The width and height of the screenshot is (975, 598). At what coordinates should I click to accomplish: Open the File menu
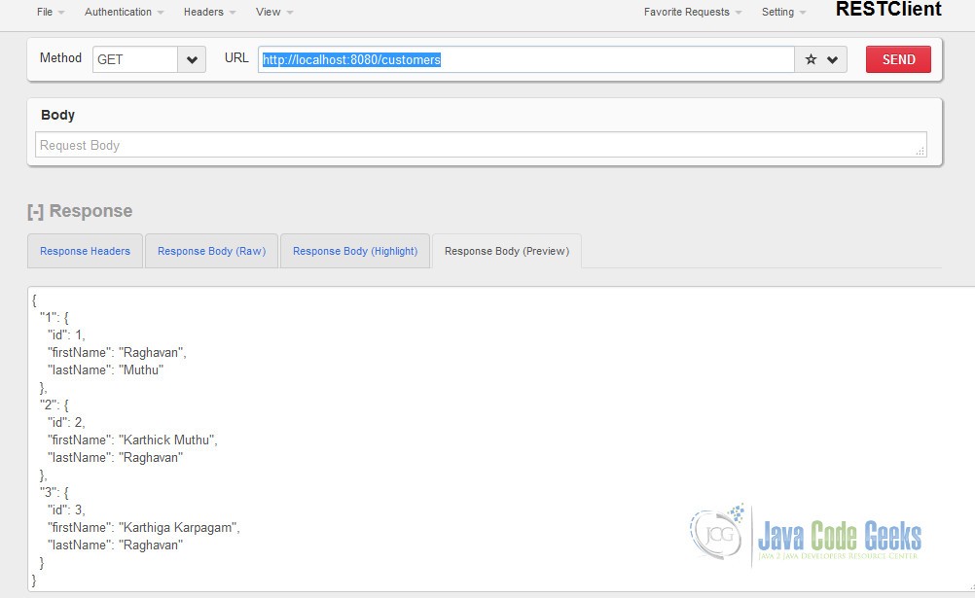click(x=51, y=12)
